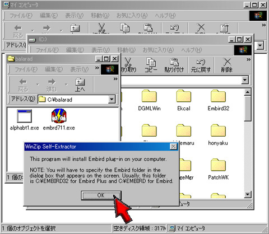Open the Favorites menu in the My Computer window
269x234 pixels.
point(132,16)
